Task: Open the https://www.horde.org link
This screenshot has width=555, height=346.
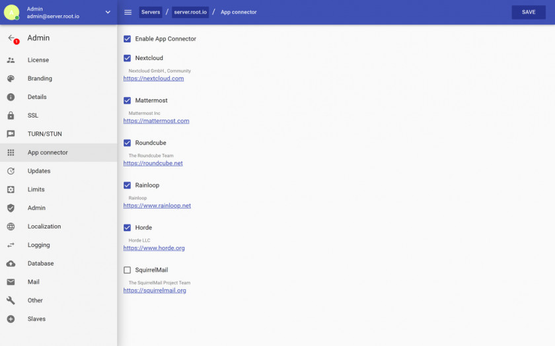Action: pos(154,248)
